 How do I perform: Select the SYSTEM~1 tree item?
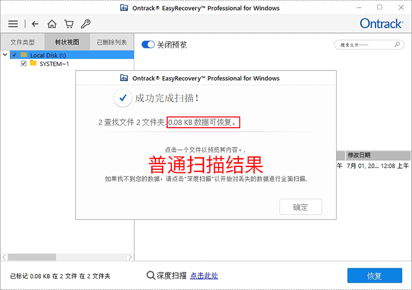(54, 64)
